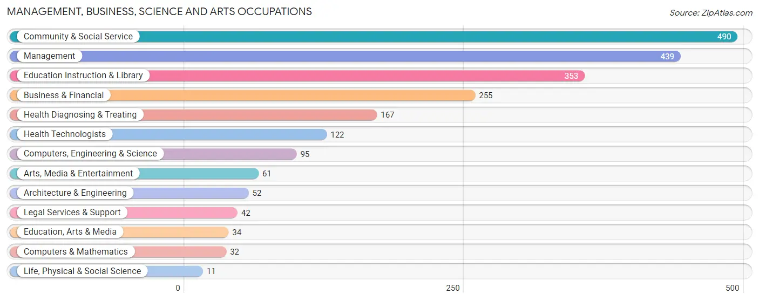Click Life, Physical & Social Science label
The height and width of the screenshot is (301, 759).
pos(82,271)
